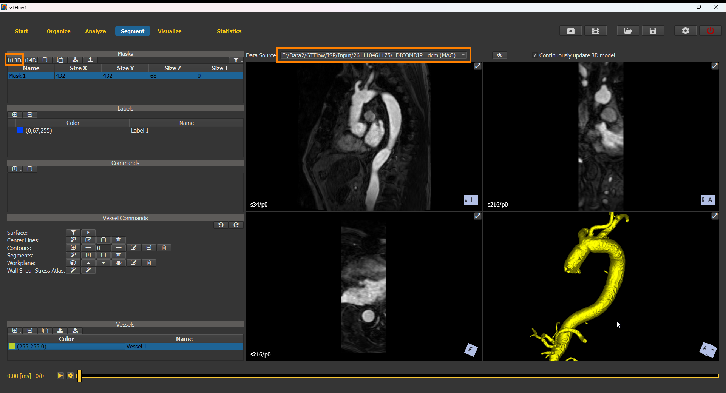The height and width of the screenshot is (393, 726).
Task: Open the add command dropdown in Commands
Action: (15, 169)
